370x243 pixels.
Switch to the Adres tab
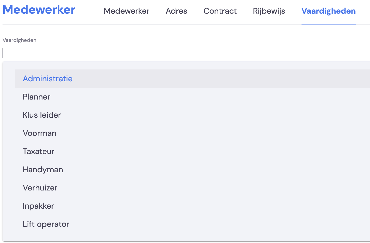click(176, 11)
